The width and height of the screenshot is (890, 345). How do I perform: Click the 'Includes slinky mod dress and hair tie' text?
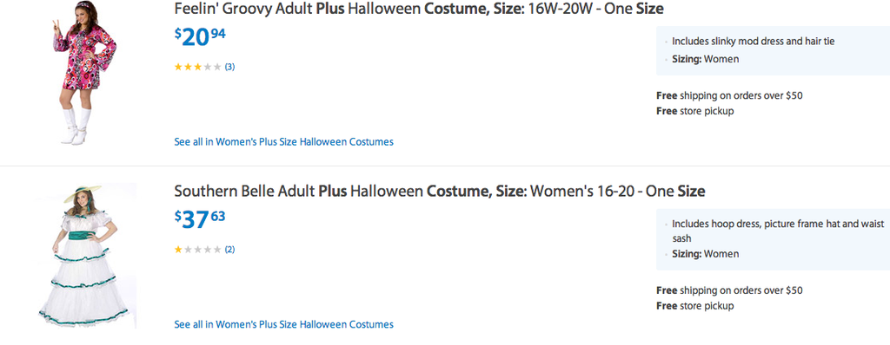754,42
